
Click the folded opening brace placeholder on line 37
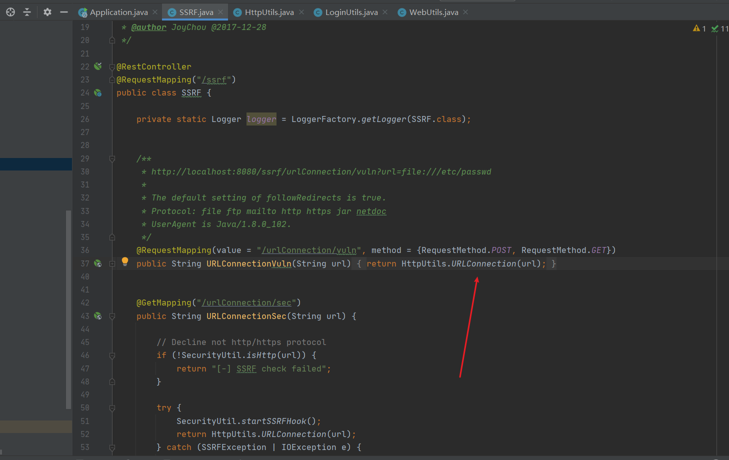click(x=359, y=263)
